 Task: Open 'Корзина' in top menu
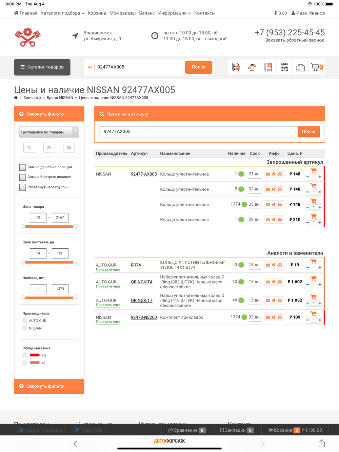[x=97, y=13]
